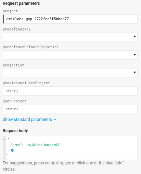Click the predefinedAcl label
The width and height of the screenshot is (141, 174).
17,29
